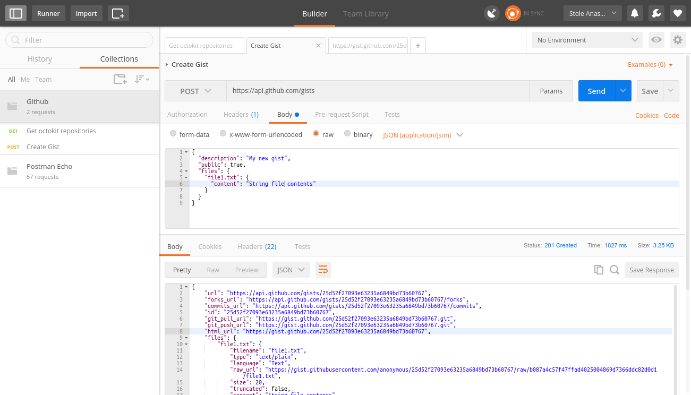Open the response Cookies tab
The width and height of the screenshot is (691, 395).
point(210,246)
